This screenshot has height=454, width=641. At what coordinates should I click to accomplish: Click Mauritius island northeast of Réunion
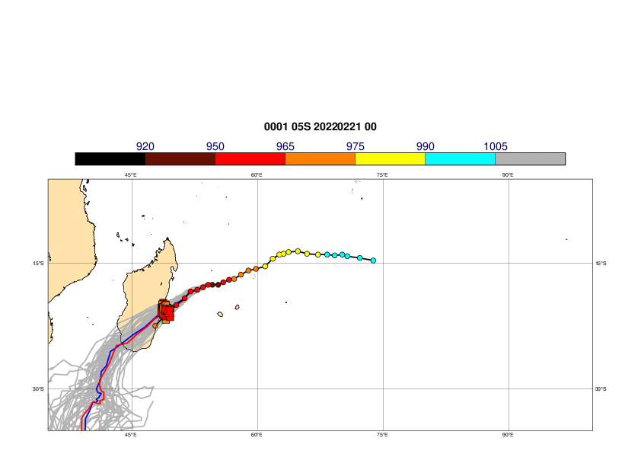(x=237, y=307)
